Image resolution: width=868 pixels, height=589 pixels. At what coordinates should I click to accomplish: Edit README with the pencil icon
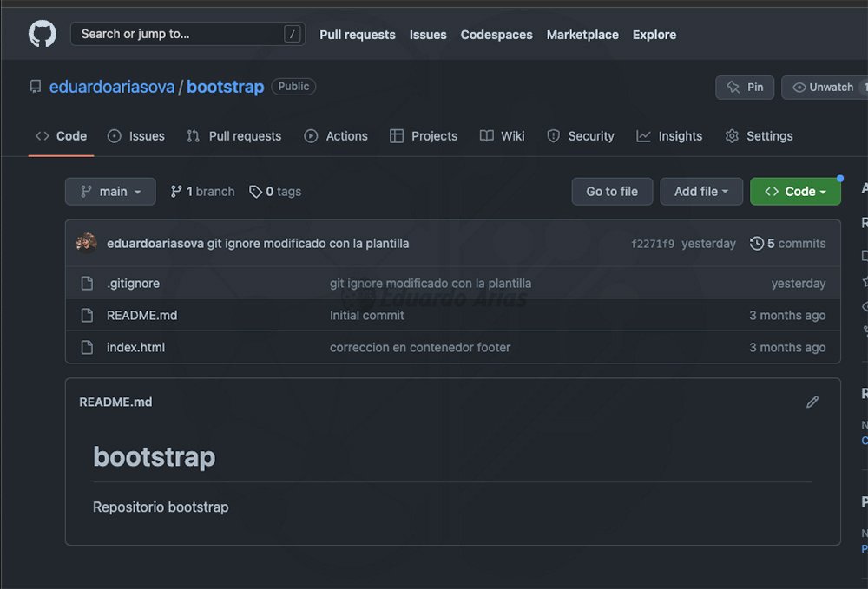click(x=812, y=402)
